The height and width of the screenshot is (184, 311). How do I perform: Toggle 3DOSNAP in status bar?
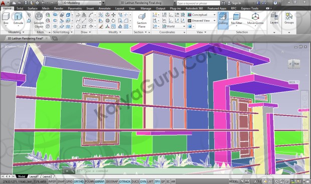pos(112,181)
